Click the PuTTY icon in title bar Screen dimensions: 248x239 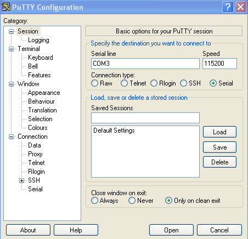coord(6,7)
